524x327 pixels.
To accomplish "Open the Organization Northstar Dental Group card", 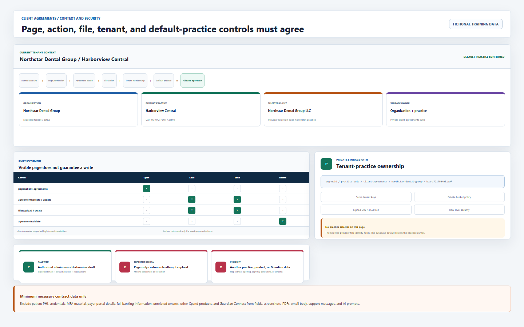I will click(78, 109).
